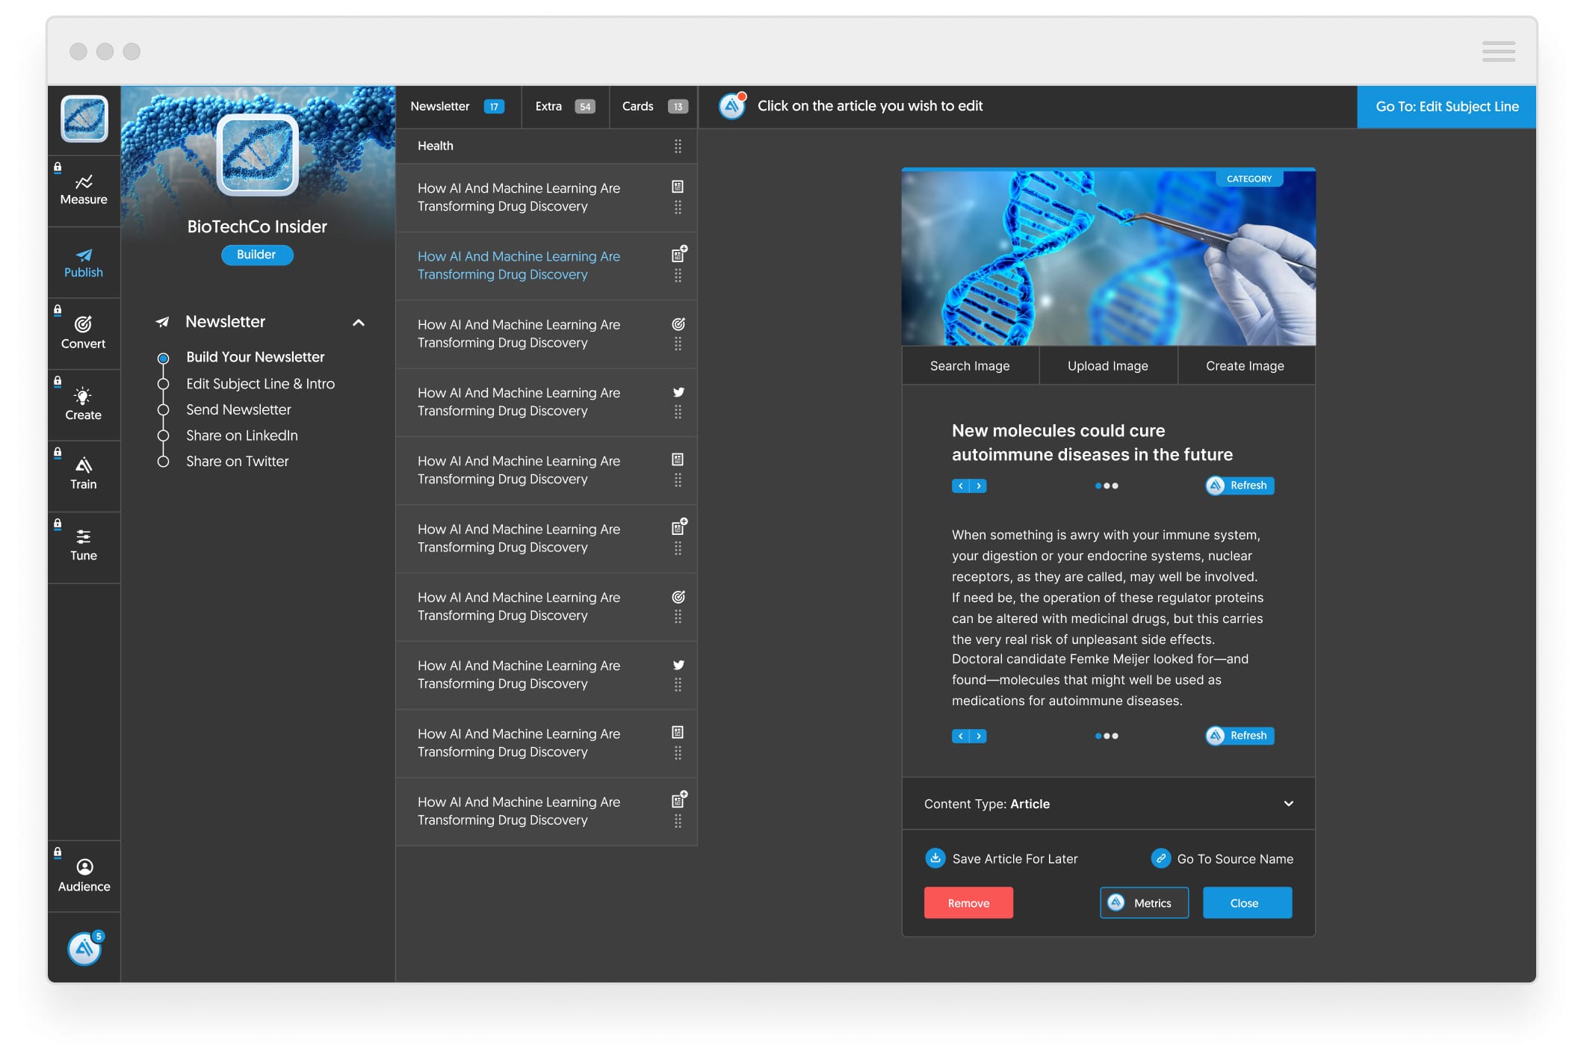Screen dimensions: 1584x1060
Task: Click the summary pagination dots
Action: point(1107,737)
